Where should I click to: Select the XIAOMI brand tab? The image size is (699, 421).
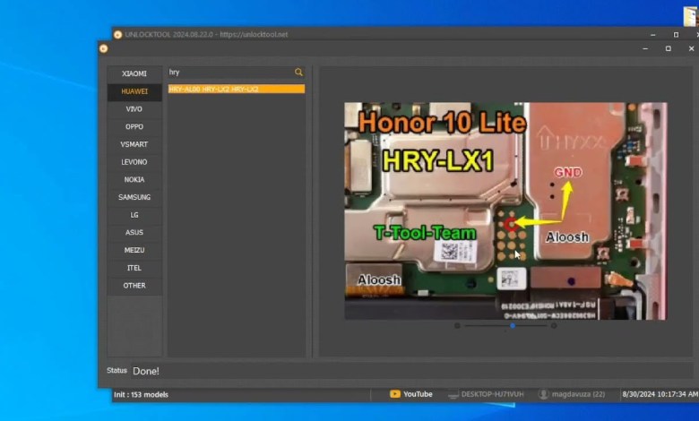coord(134,73)
